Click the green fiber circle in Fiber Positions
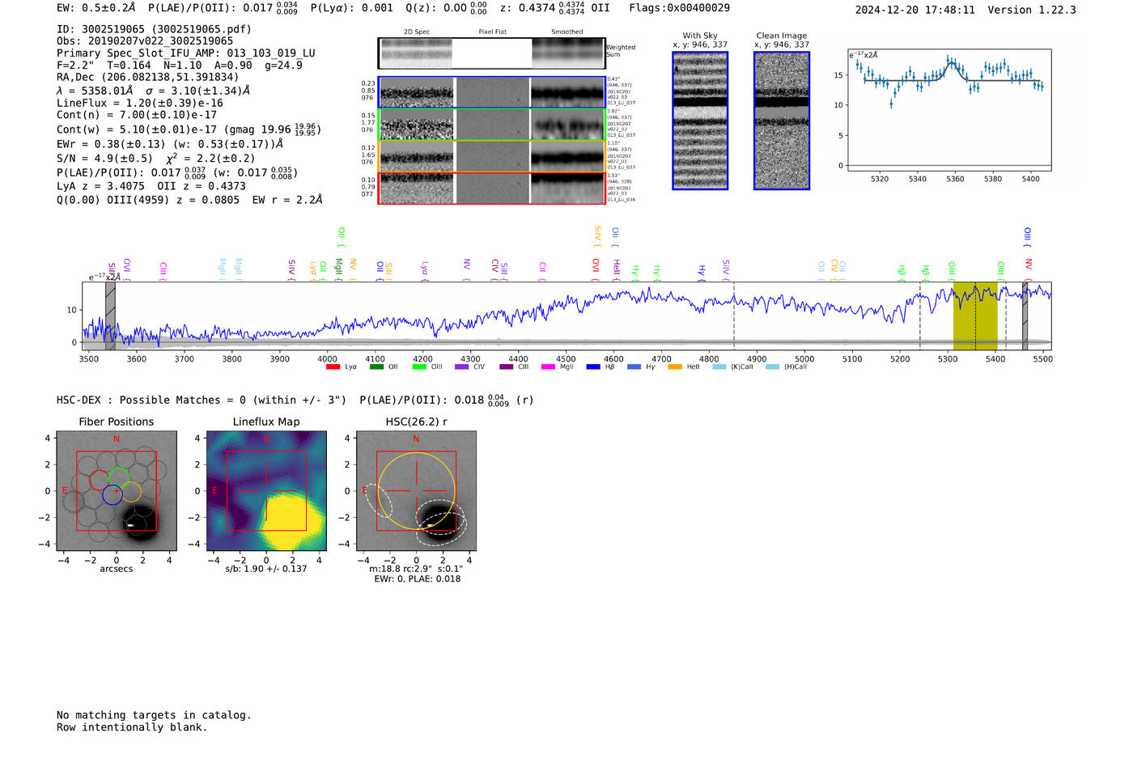Screen dimensions: 1133x771 click(x=119, y=477)
